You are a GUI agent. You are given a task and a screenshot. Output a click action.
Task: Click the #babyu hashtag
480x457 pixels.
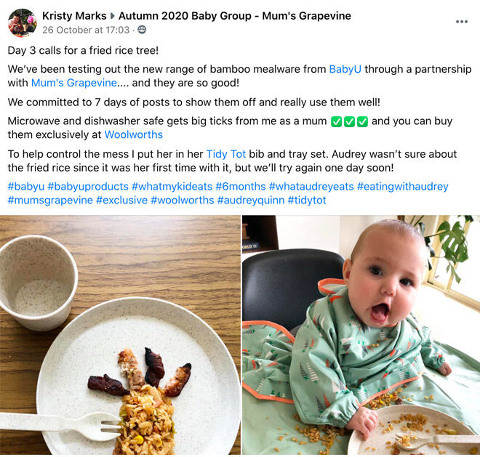coord(26,186)
